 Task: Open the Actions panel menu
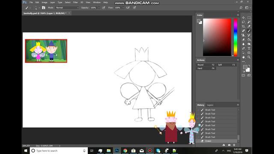[x=238, y=60]
